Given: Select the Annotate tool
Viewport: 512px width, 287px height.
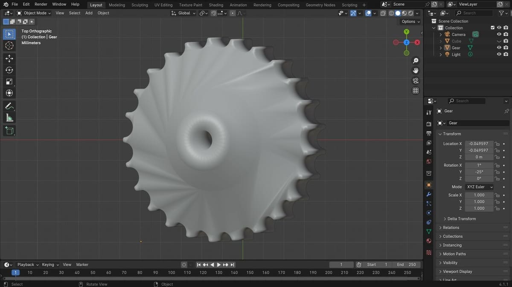Looking at the screenshot, I should (9, 106).
